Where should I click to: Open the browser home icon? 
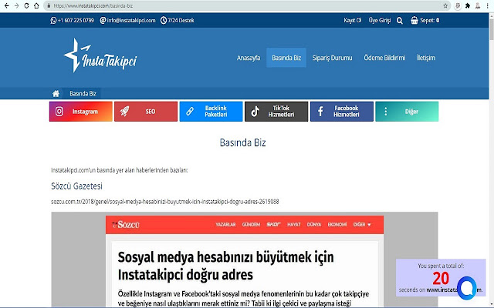(36, 5)
